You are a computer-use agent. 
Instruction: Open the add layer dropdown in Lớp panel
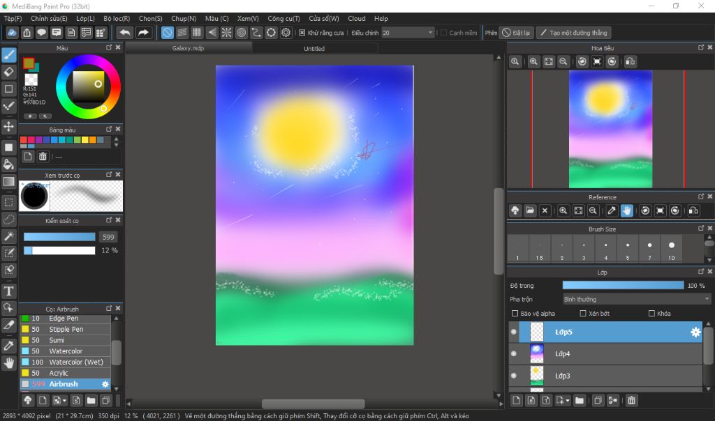[x=568, y=401]
